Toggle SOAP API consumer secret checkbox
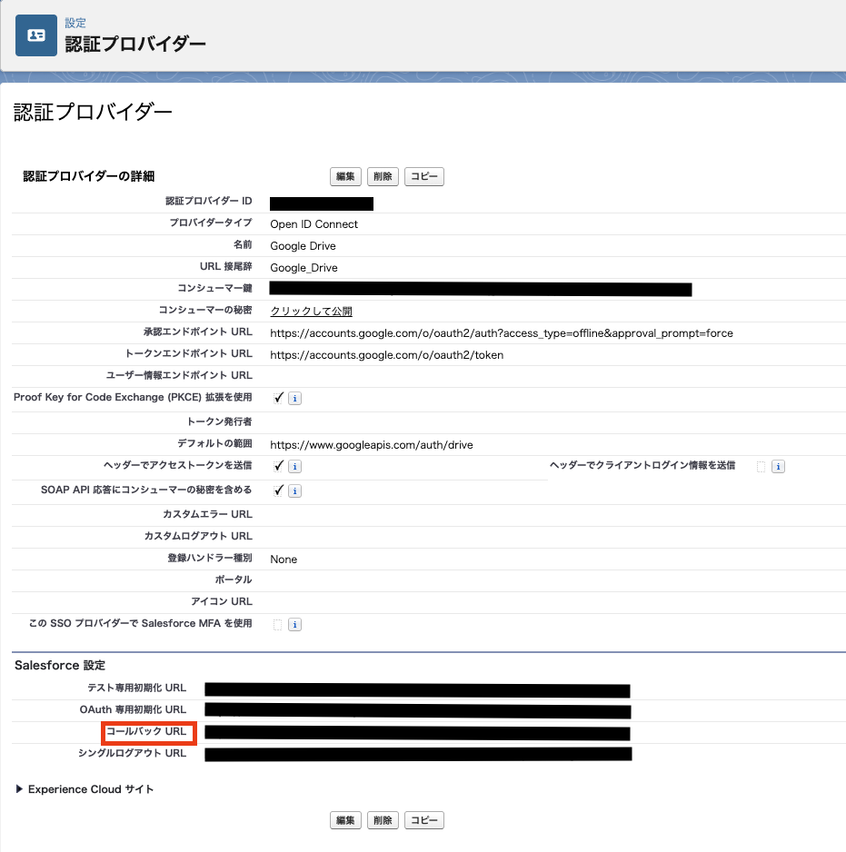This screenshot has height=852, width=846. click(x=278, y=490)
